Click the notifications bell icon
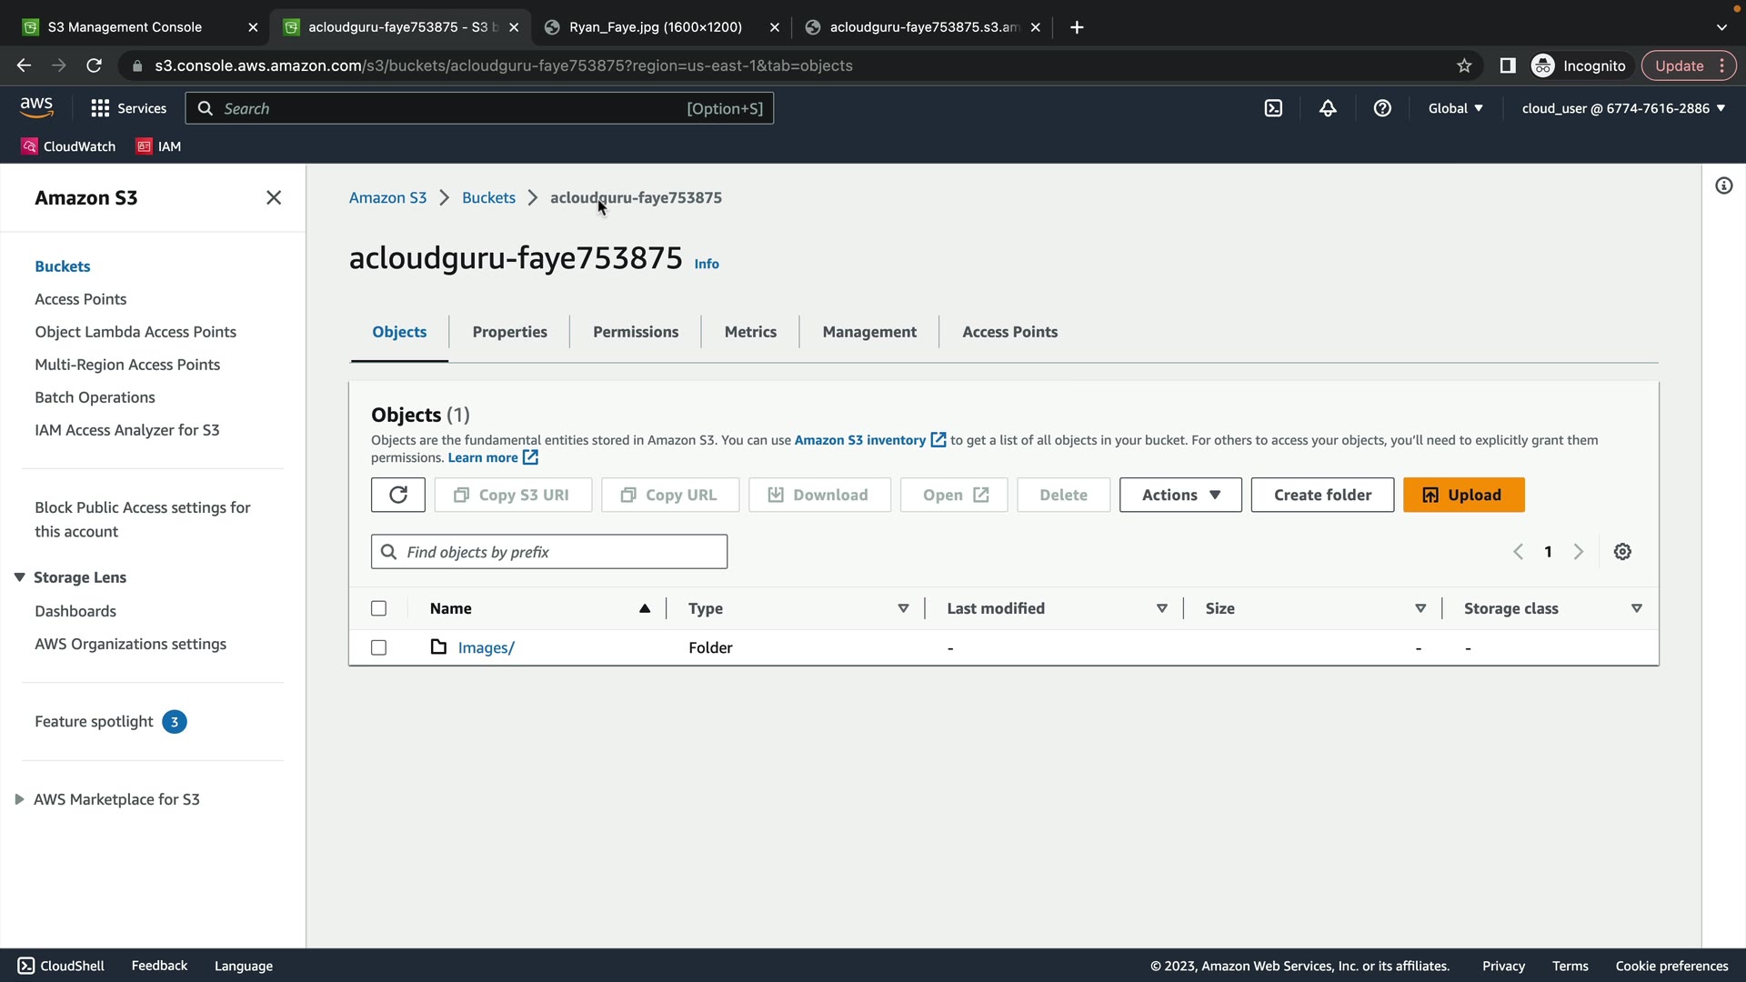 [1328, 108]
